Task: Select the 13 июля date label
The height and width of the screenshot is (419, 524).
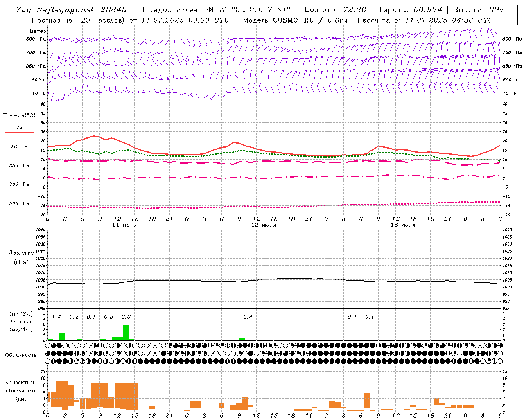Action: [403, 225]
